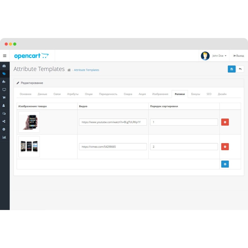This screenshot has height=248, width=248.
Task: Switch to the Опции tab
Action: pyautogui.click(x=89, y=94)
